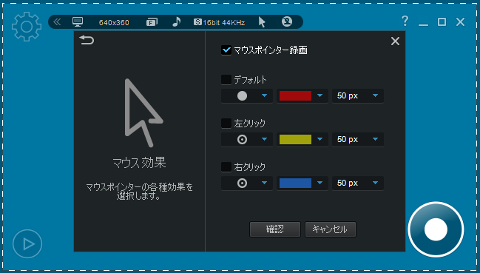This screenshot has width=480, height=273.
Task: Enable the 右クリック checkbox
Action: tap(226, 166)
